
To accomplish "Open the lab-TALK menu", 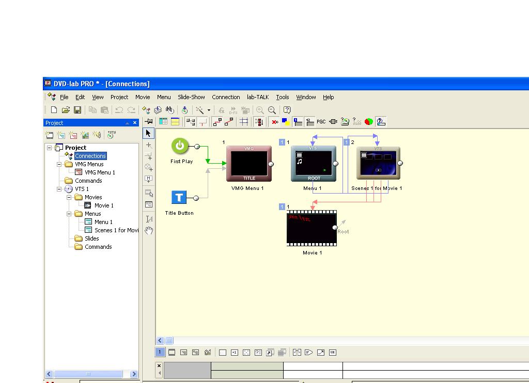I will [258, 97].
